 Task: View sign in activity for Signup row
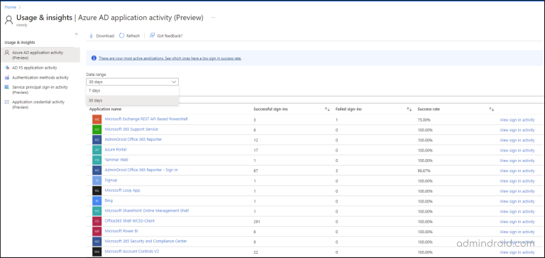[x=517, y=181]
